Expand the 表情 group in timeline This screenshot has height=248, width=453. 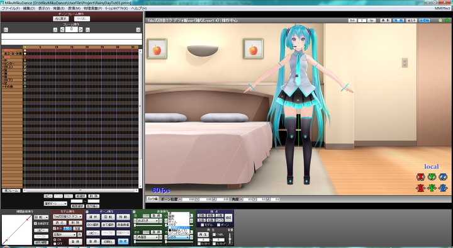(x=3, y=57)
